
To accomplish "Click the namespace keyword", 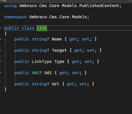I will pyautogui.click(x=15, y=17).
